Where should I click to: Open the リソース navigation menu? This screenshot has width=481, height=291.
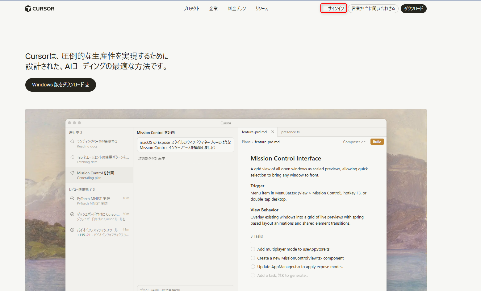point(261,9)
